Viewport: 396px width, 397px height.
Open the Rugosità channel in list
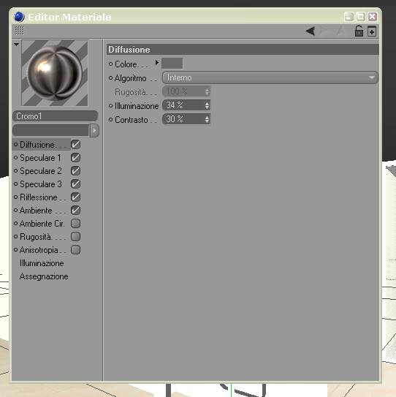[35, 237]
